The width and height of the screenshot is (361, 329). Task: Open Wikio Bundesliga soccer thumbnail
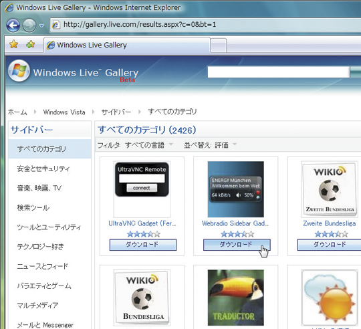point(142,297)
